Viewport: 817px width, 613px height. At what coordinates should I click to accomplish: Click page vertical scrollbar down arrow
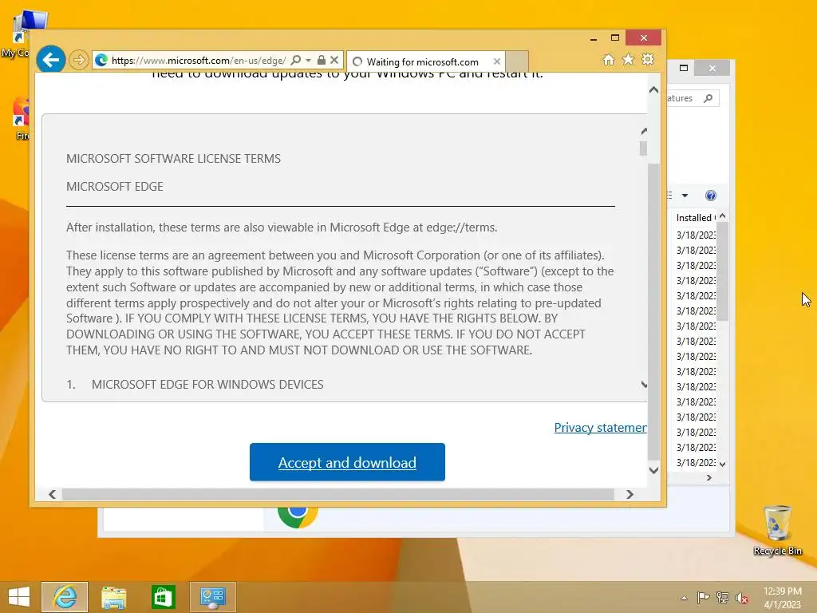[653, 470]
